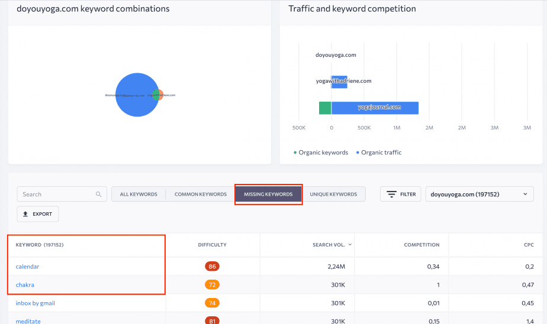
Task: Click difficulty badge 81 for meditate
Action: pyautogui.click(x=212, y=320)
